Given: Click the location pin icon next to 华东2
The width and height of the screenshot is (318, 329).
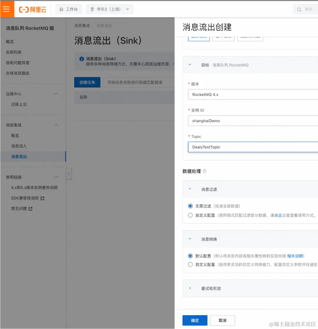Looking at the screenshot, I should coord(92,9).
